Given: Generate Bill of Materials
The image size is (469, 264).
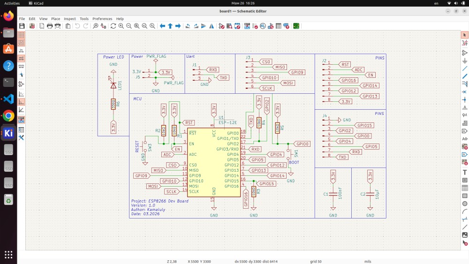Looking at the screenshot, I should click(x=286, y=26).
